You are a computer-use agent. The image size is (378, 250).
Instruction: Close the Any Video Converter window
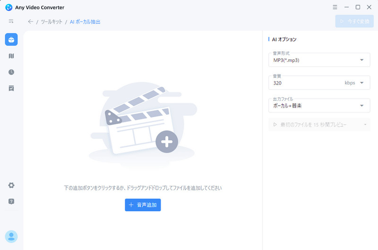[x=369, y=7]
